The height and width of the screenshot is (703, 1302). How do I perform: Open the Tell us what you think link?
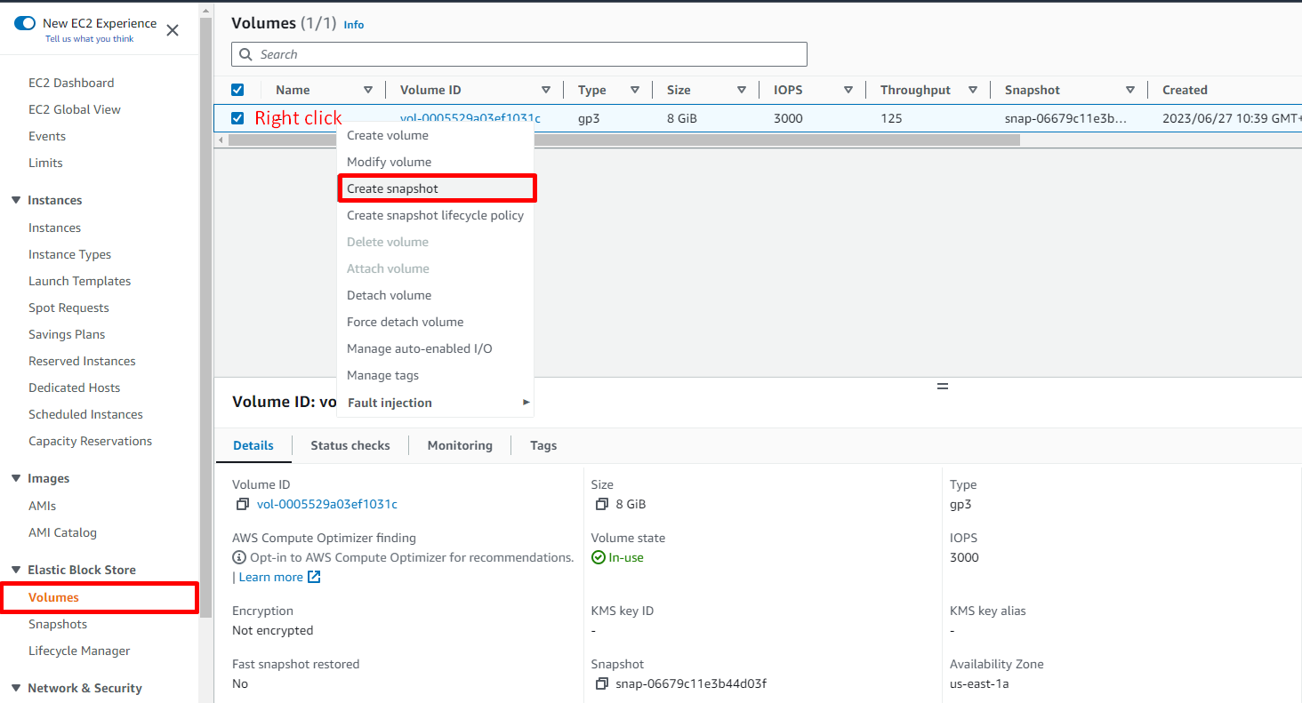(89, 39)
